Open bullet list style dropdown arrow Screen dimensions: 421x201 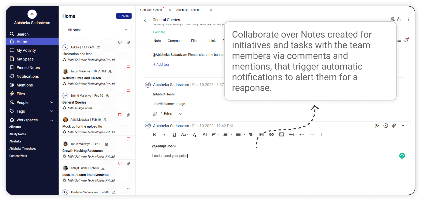[x=244, y=135]
